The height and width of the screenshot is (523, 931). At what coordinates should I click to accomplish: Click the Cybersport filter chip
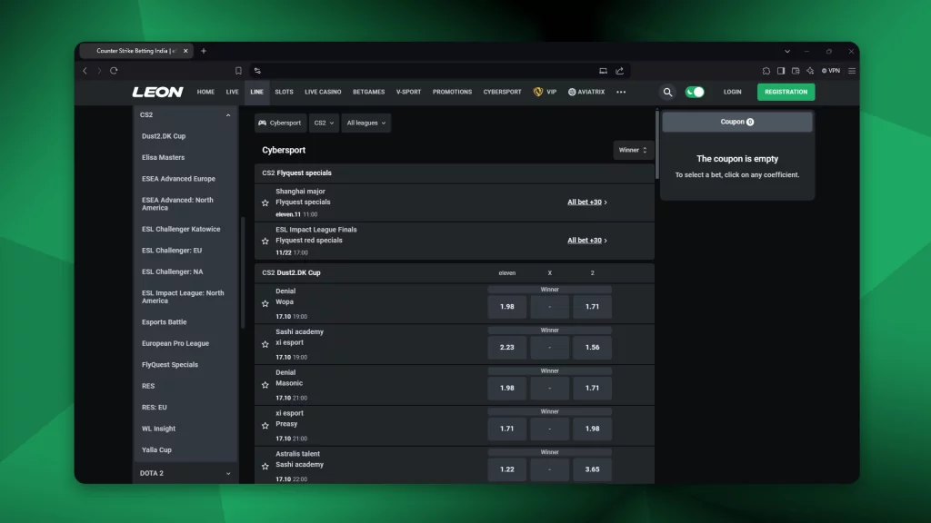pos(280,123)
